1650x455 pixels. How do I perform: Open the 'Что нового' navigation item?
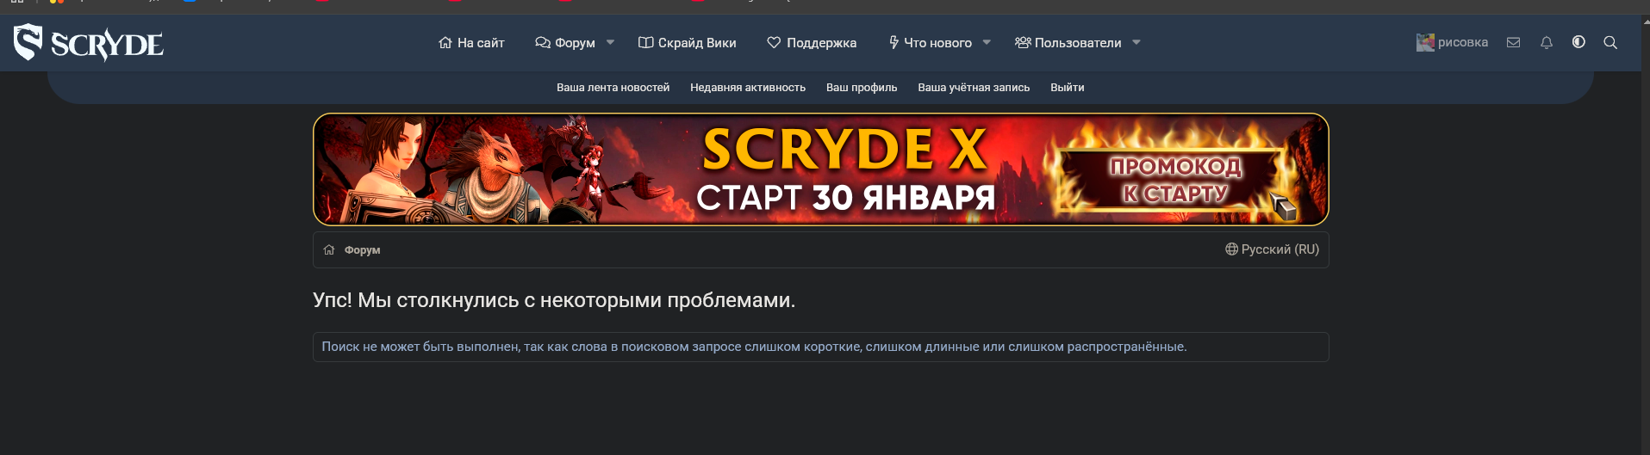coord(930,42)
